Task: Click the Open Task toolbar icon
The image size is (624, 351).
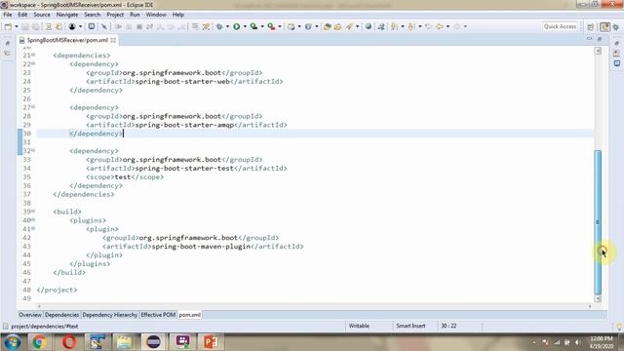Action: (x=338, y=26)
